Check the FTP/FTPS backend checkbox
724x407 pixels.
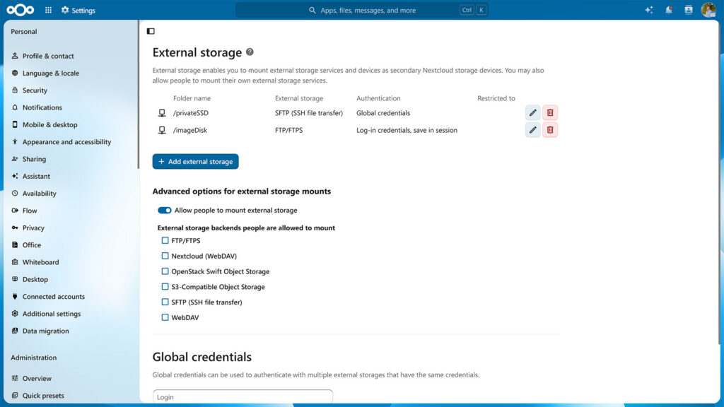[x=165, y=240]
